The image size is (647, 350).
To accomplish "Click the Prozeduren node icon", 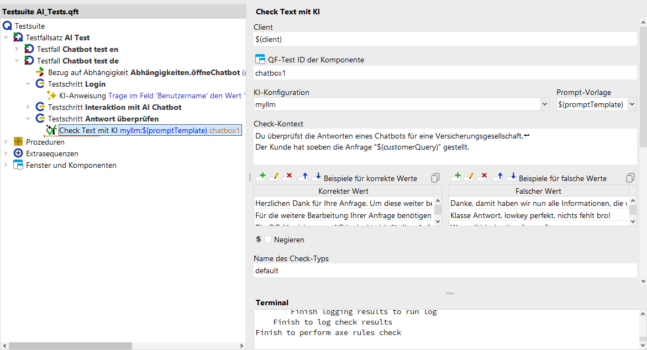I will pos(18,141).
